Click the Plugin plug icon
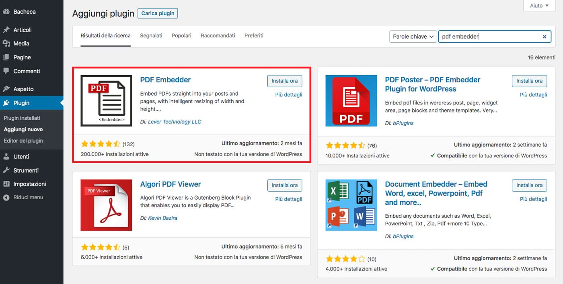Image resolution: width=563 pixels, height=284 pixels. click(6, 103)
